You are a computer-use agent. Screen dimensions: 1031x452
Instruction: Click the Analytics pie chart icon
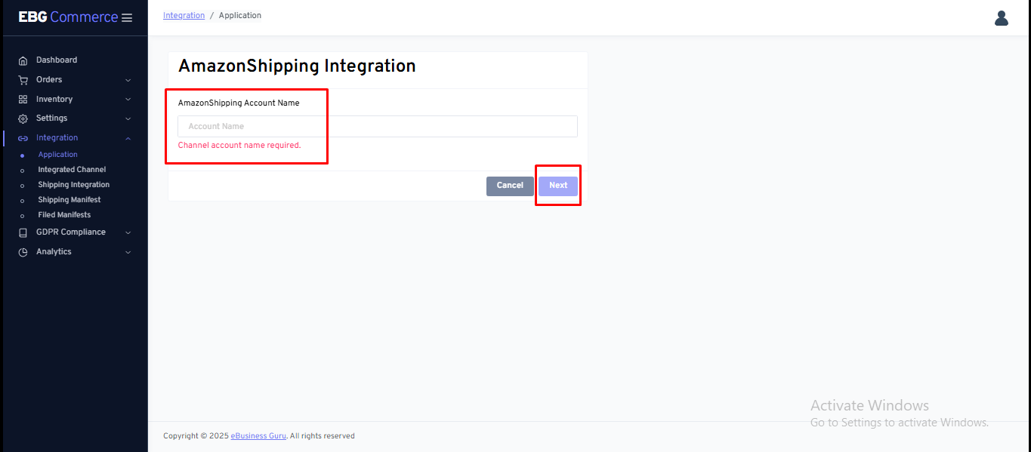tap(23, 252)
